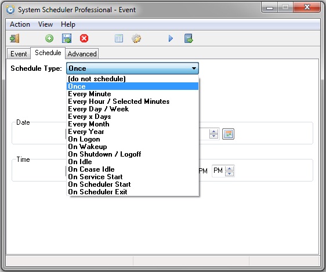Click the AM/PM spinner arrows
This screenshot has width=326, height=272.
[230, 171]
